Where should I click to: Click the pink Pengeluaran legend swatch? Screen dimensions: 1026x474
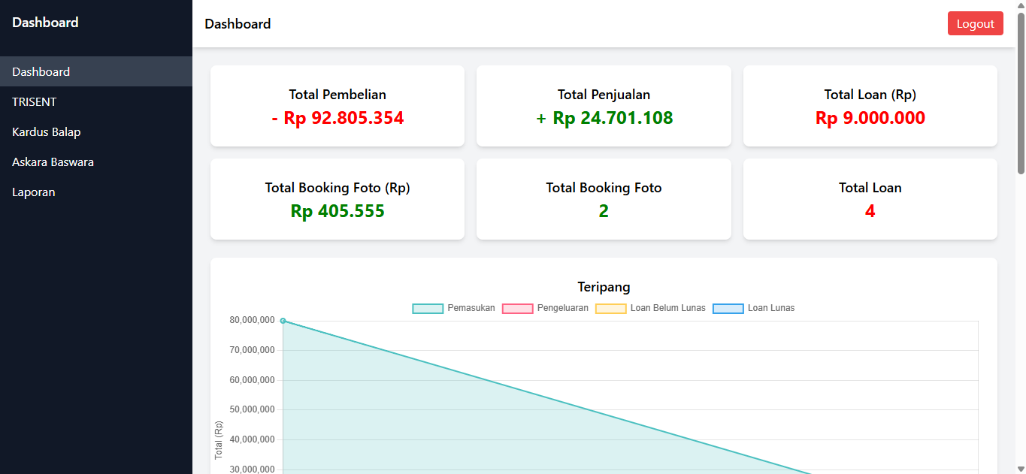click(x=517, y=308)
